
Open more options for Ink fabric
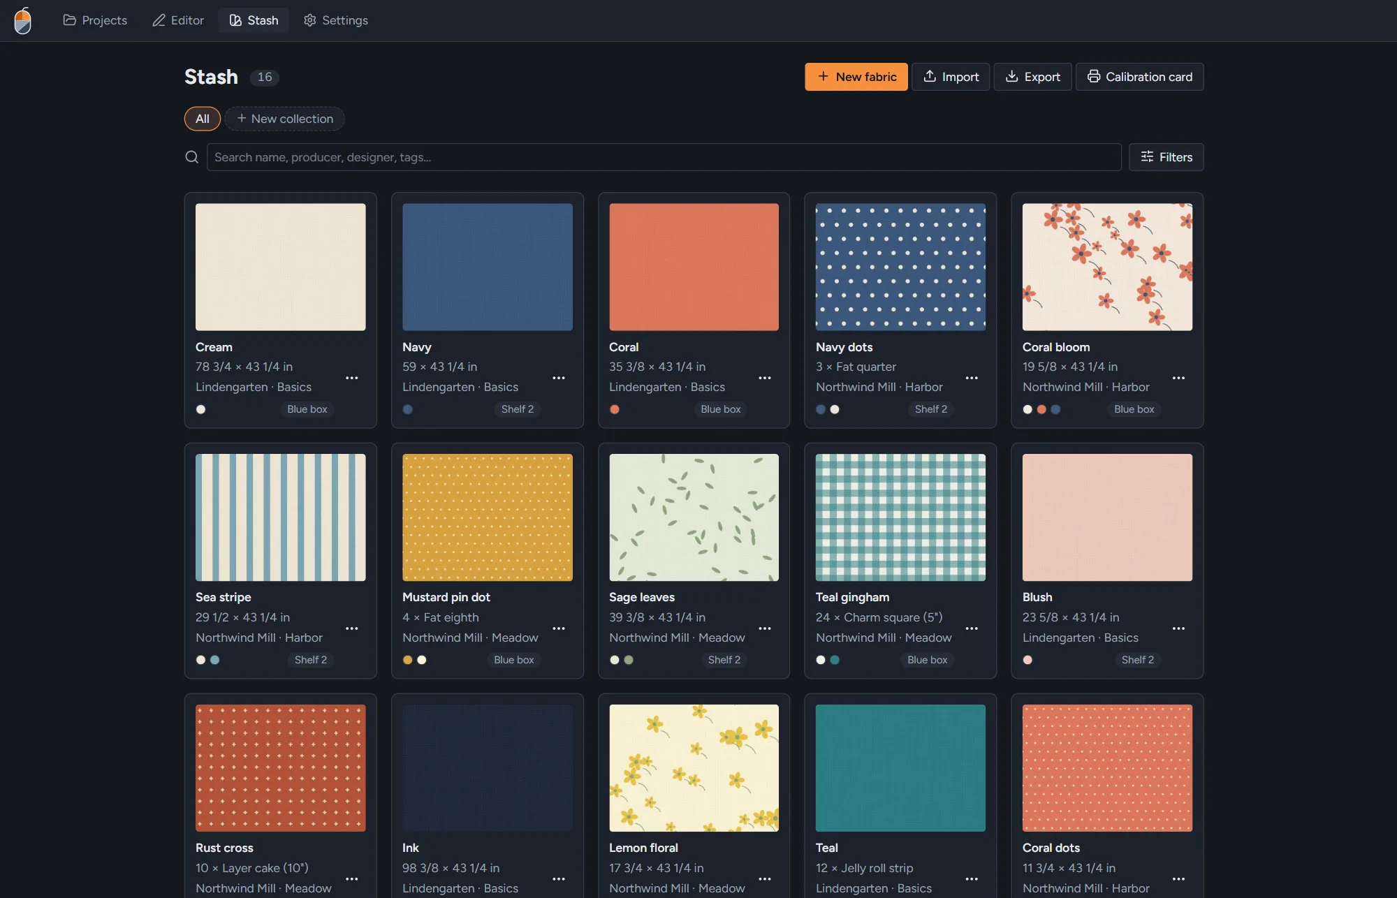coord(559,879)
